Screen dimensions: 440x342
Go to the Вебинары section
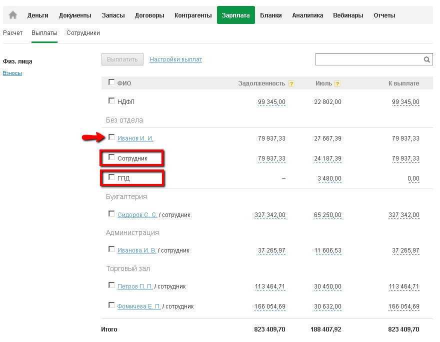[348, 15]
